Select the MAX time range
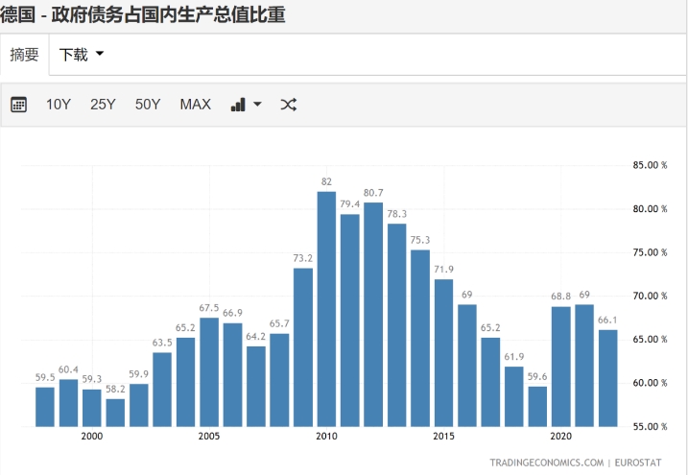This screenshot has height=475, width=688. point(195,105)
